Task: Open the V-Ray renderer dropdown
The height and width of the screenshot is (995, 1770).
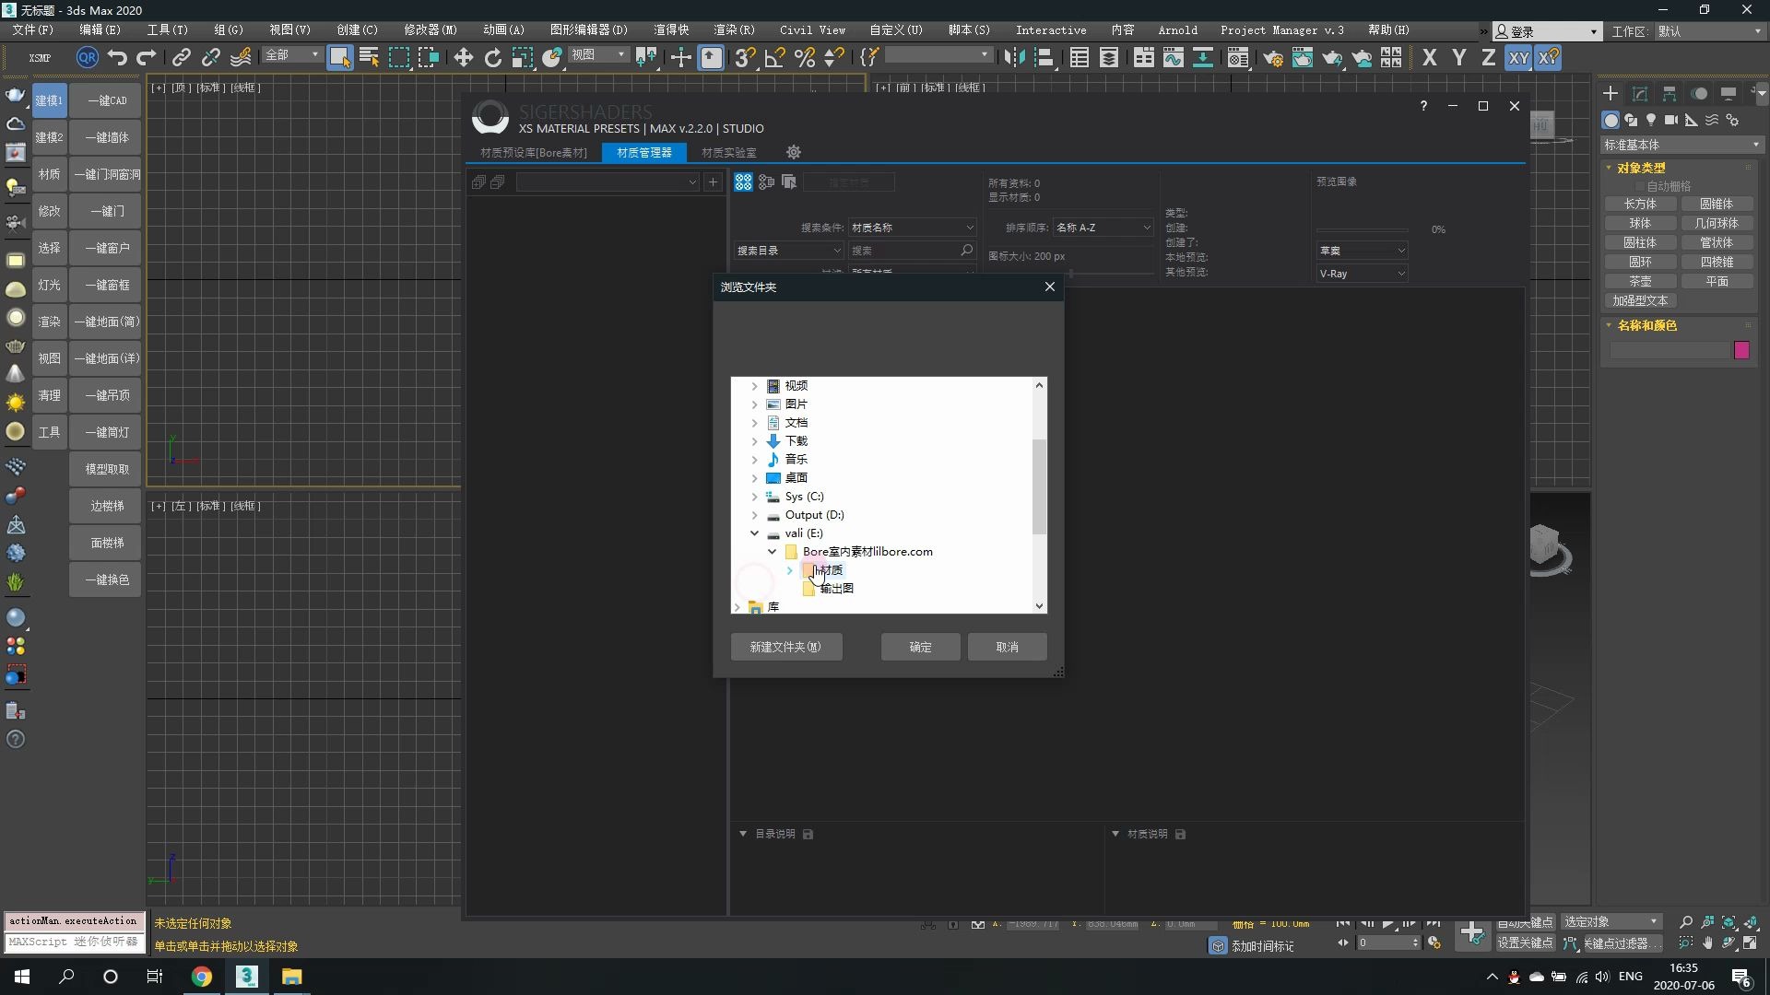Action: click(1362, 274)
